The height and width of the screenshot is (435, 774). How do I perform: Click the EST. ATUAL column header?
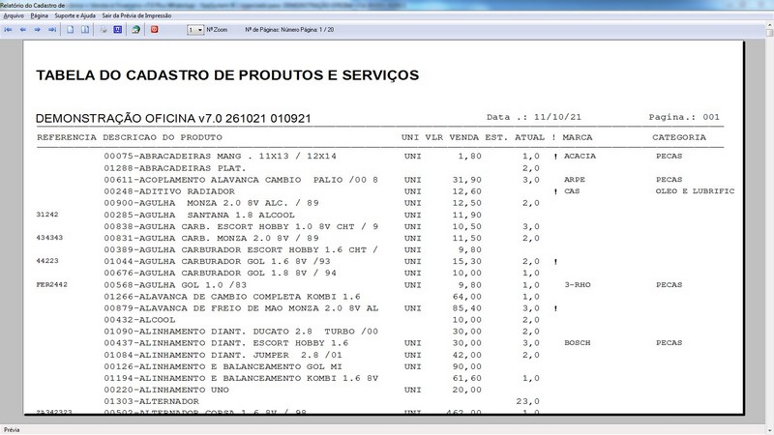tap(515, 137)
